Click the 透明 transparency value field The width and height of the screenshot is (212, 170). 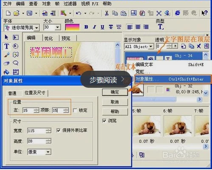pos(161,46)
